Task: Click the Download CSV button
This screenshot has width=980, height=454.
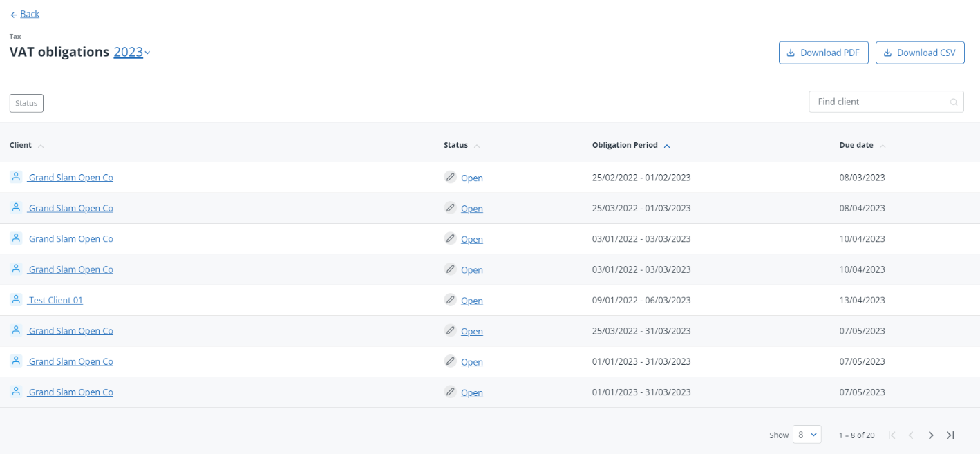Action: coord(919,53)
